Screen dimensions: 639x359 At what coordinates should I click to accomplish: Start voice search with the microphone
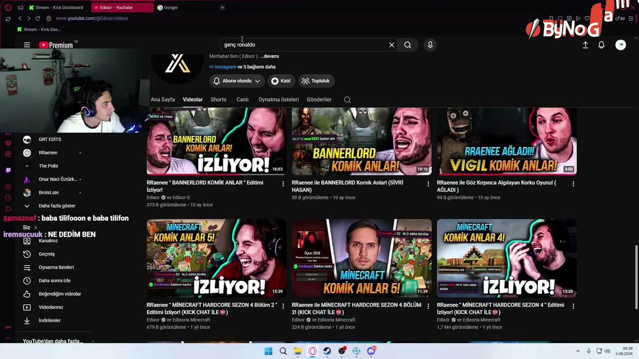tap(430, 45)
